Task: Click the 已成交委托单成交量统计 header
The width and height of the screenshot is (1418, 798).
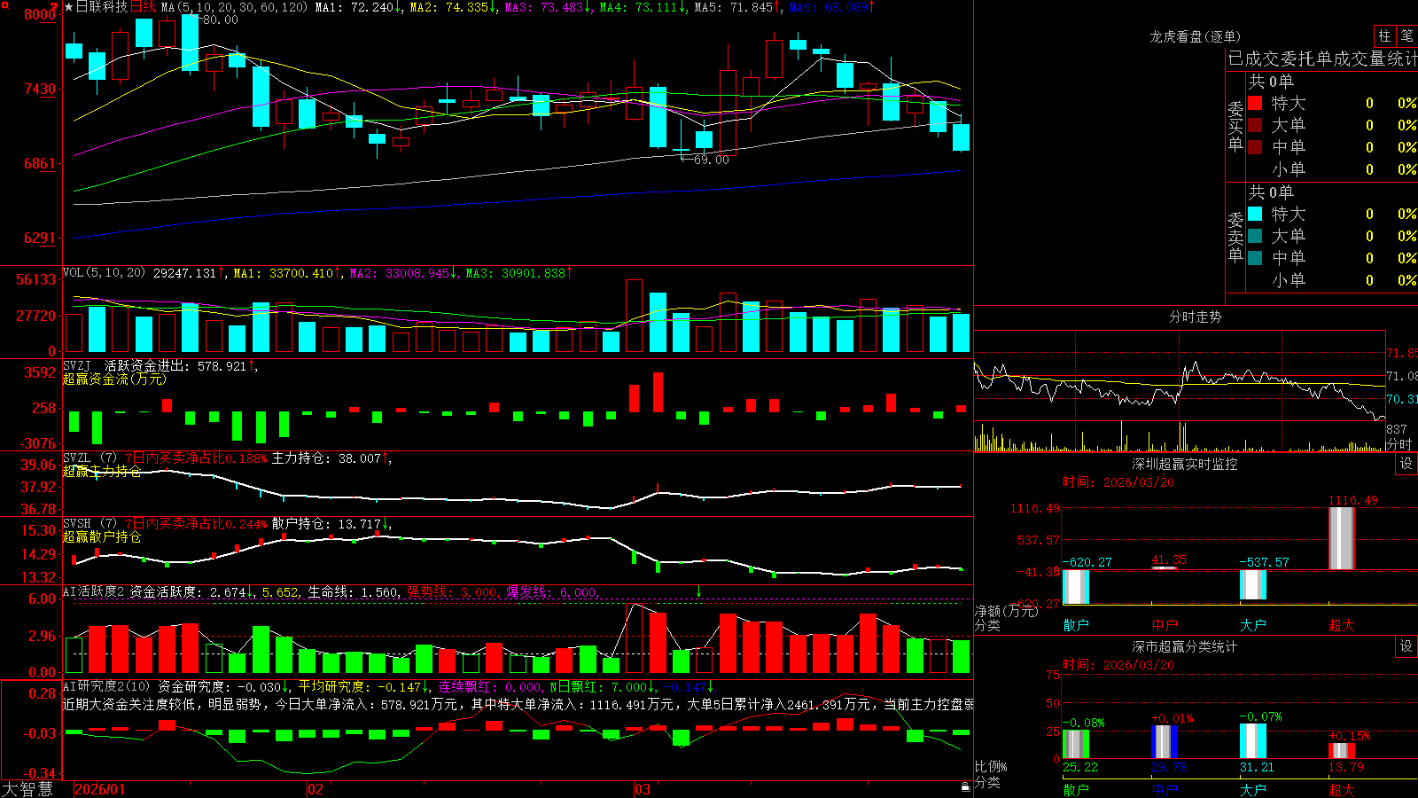Action: point(1322,59)
